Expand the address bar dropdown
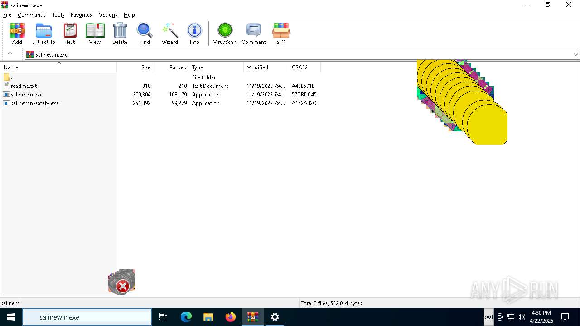 pyautogui.click(x=575, y=54)
